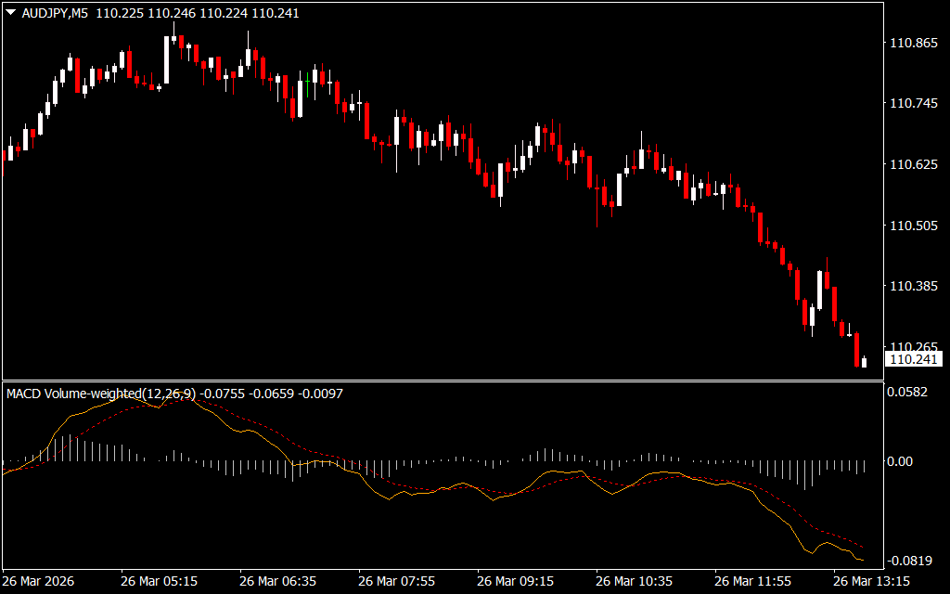The width and height of the screenshot is (950, 594).
Task: Click the 0.00 zero level label
Action: coord(900,461)
